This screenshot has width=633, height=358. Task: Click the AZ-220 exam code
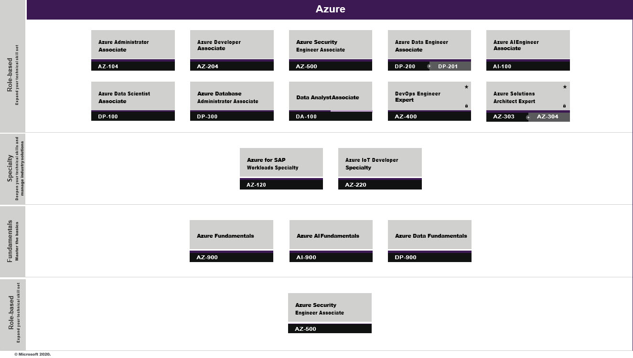click(x=355, y=185)
